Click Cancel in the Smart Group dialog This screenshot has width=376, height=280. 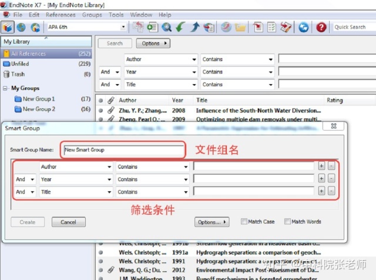pyautogui.click(x=68, y=222)
